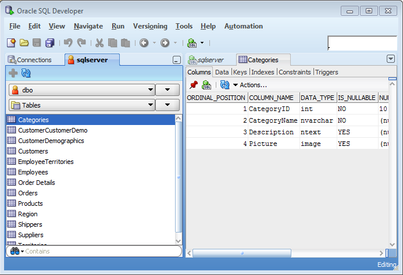Click the Redo arrow icon
Image resolution: width=403 pixels, height=275 pixels.
click(x=81, y=42)
